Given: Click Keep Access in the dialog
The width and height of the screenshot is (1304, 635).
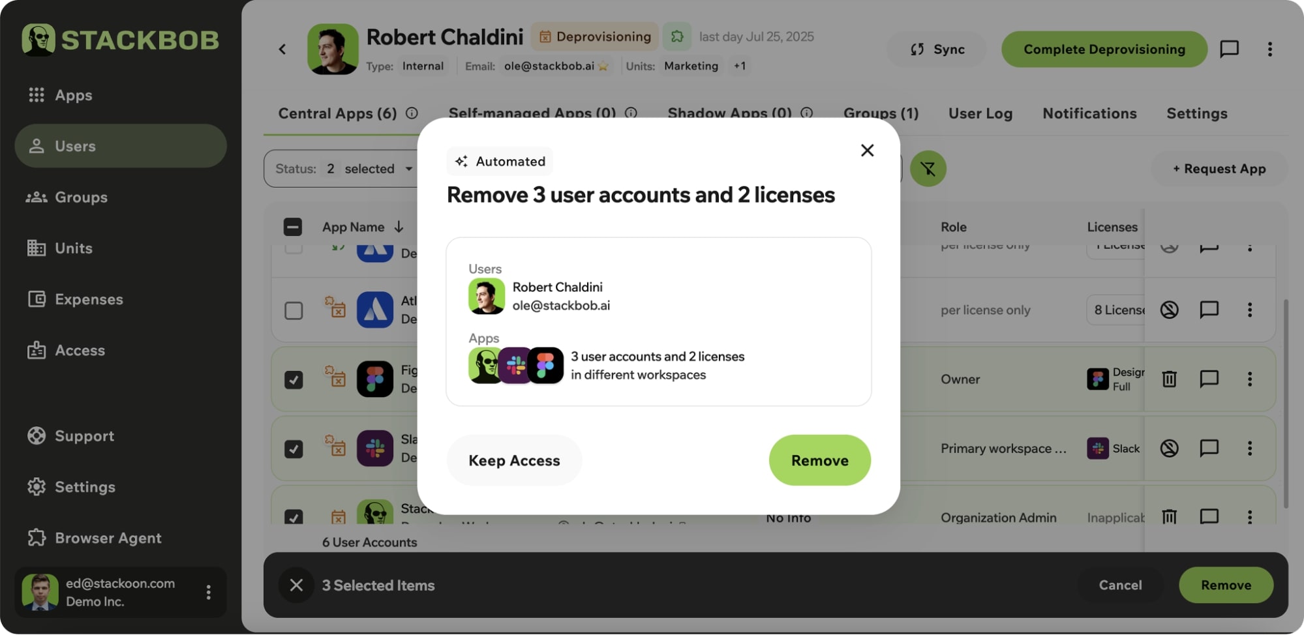Looking at the screenshot, I should point(514,460).
